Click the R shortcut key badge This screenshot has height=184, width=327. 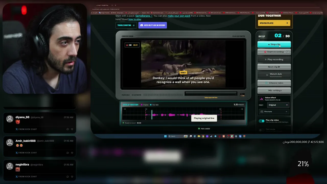tap(288, 52)
